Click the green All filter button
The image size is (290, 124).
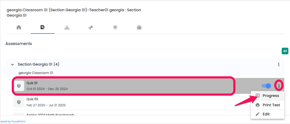point(285,51)
